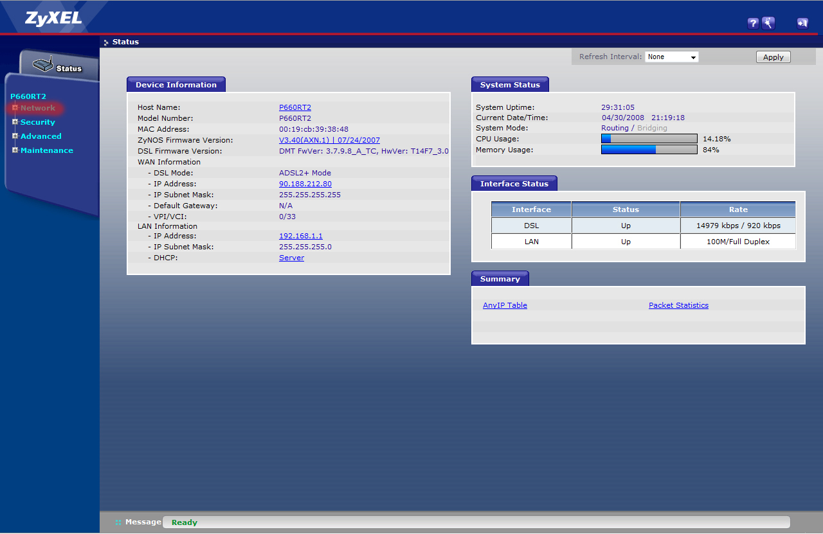Click the Logout icon in top bar
The image size is (823, 534).
pyautogui.click(x=802, y=24)
